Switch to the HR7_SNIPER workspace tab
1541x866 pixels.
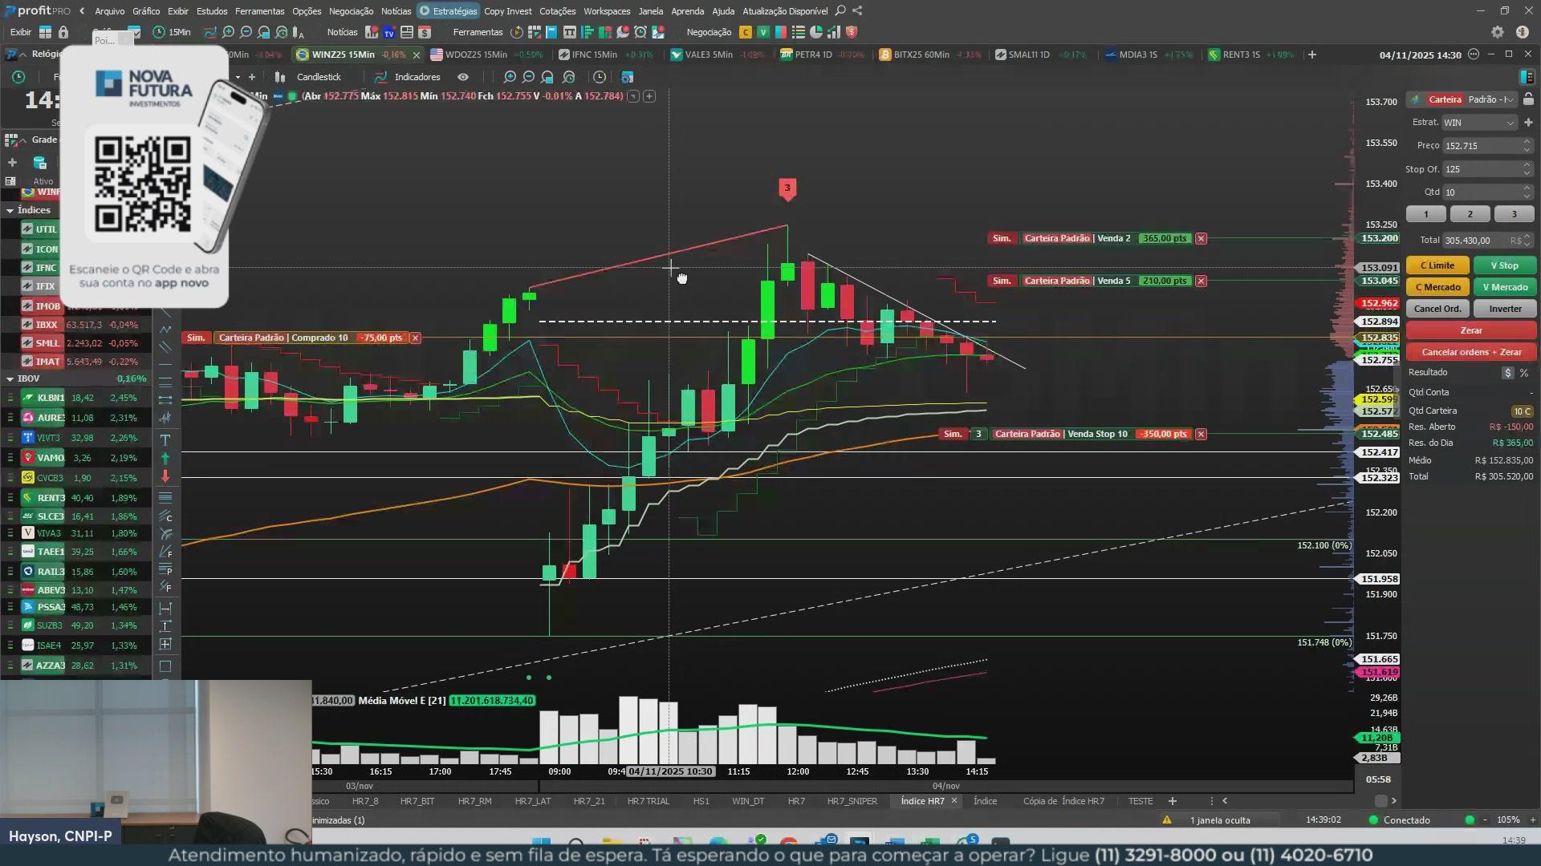coord(852,801)
